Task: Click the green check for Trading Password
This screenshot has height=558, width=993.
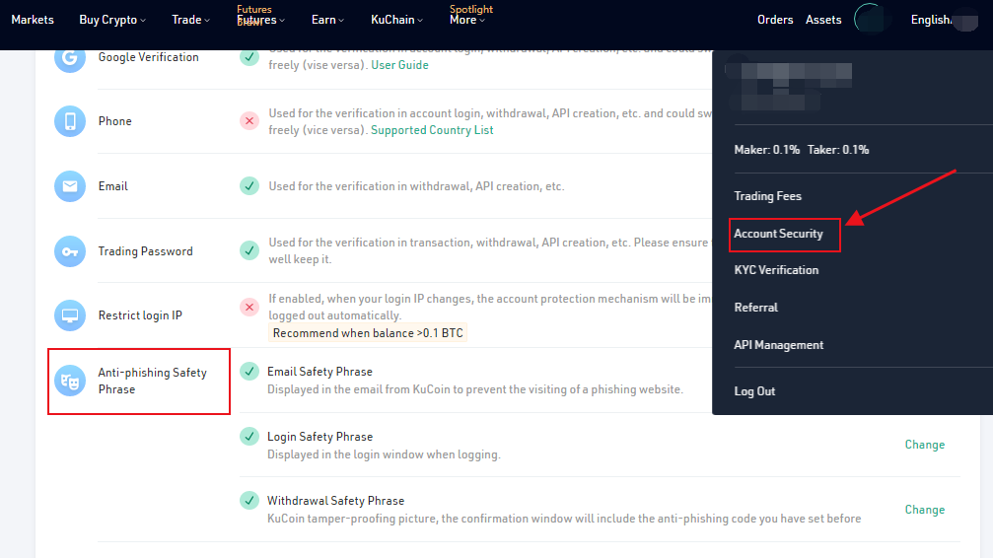Action: coord(249,250)
